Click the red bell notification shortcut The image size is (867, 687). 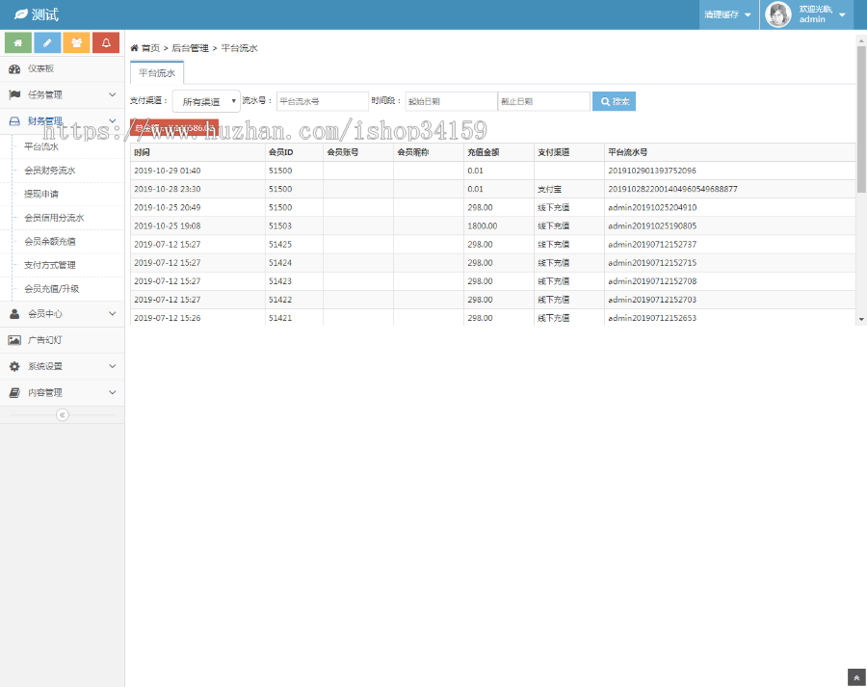(106, 43)
